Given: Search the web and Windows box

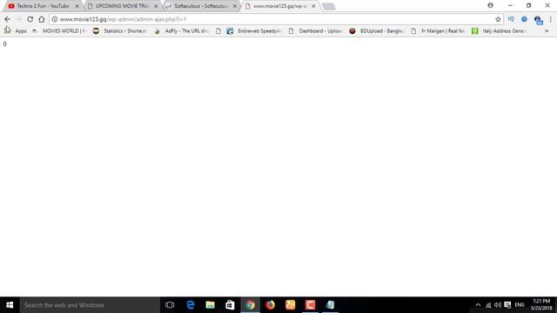Looking at the screenshot, I should 90,305.
